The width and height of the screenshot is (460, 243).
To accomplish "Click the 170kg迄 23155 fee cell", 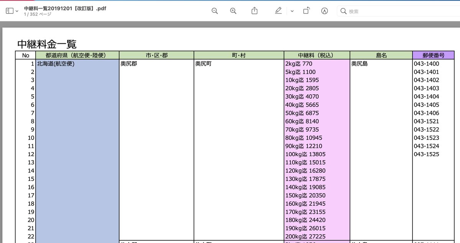I will (305, 212).
